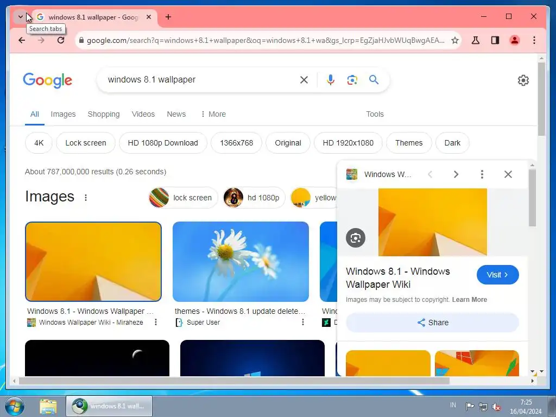
Task: Open the Learn More copyright link
Action: point(470,300)
